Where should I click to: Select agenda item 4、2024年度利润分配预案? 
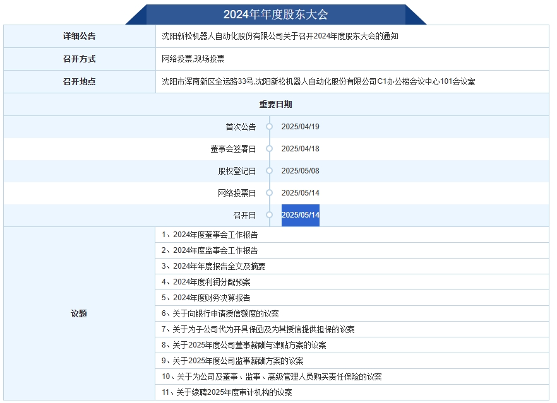click(x=206, y=282)
